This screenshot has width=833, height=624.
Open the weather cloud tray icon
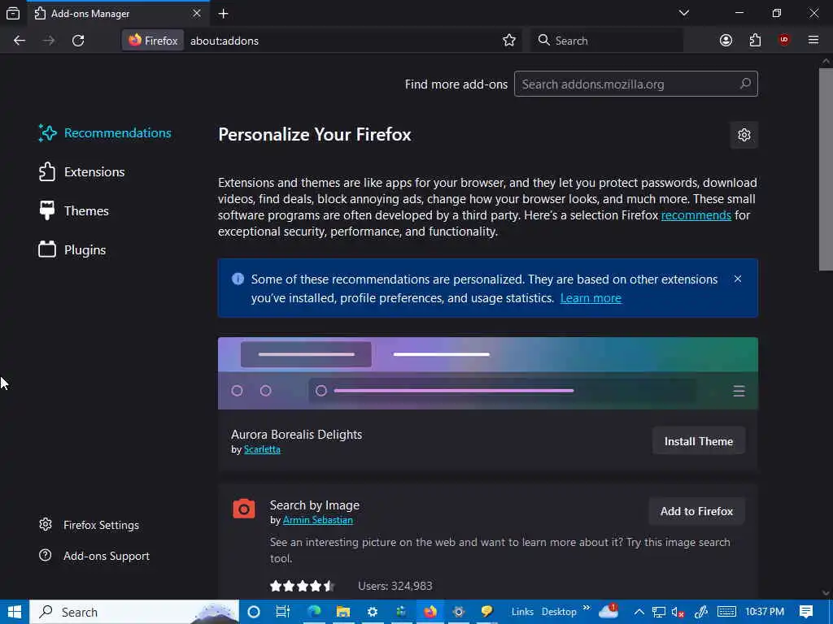pyautogui.click(x=608, y=611)
